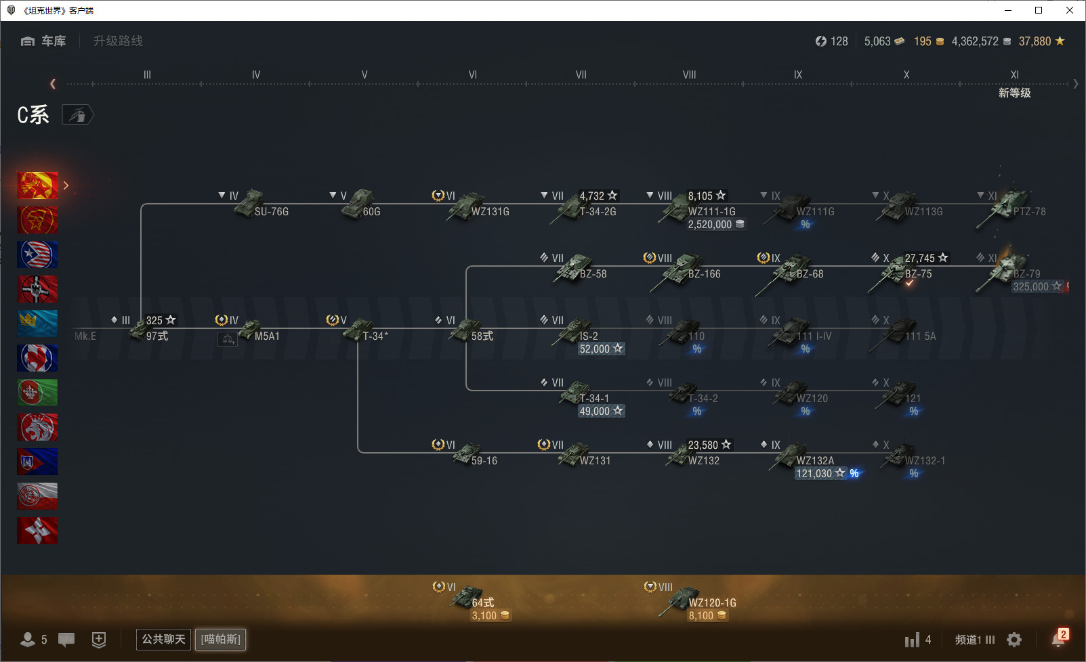Image resolution: width=1086 pixels, height=662 pixels.
Task: Open the 公共聊天 chat channel
Action: pyautogui.click(x=163, y=640)
